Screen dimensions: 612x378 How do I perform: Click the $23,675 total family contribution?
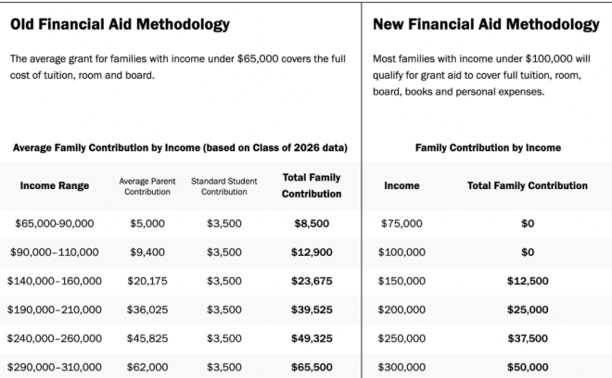312,282
